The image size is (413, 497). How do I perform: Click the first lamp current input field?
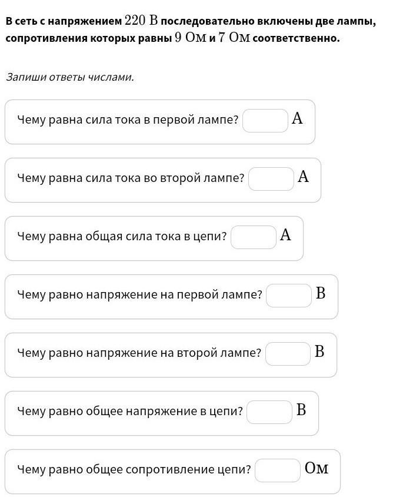[265, 121]
